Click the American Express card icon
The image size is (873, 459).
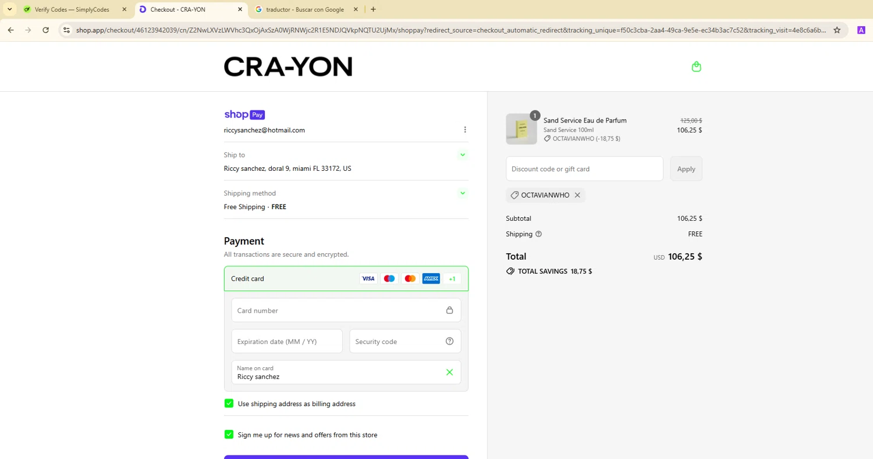pos(431,279)
